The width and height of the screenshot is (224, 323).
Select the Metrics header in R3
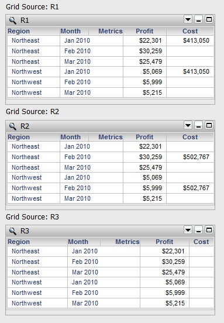[x=127, y=242]
